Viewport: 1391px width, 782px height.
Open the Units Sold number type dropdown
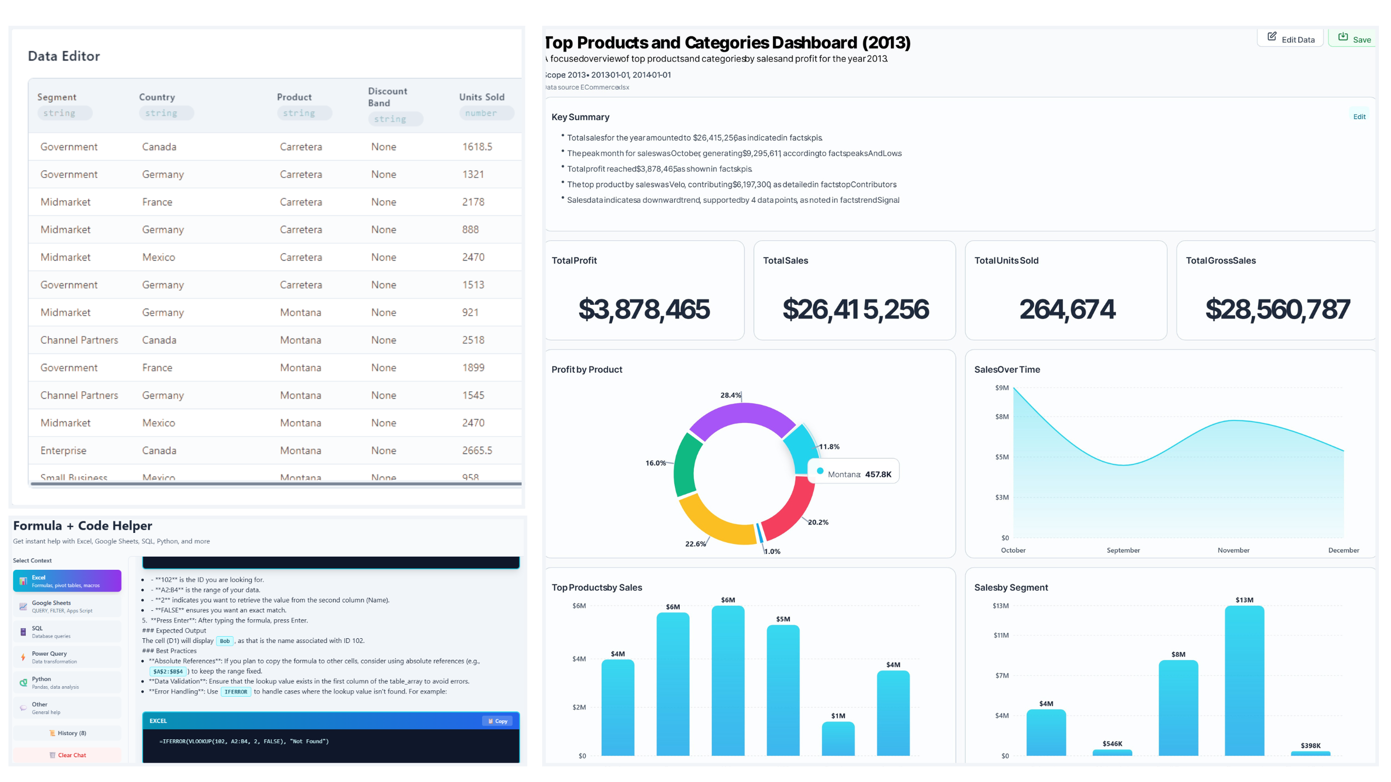coord(485,112)
